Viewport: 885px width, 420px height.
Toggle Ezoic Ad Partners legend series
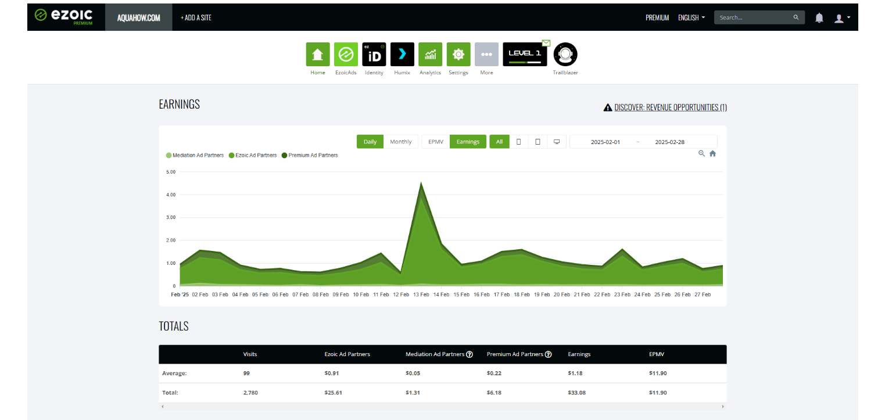[x=253, y=155]
